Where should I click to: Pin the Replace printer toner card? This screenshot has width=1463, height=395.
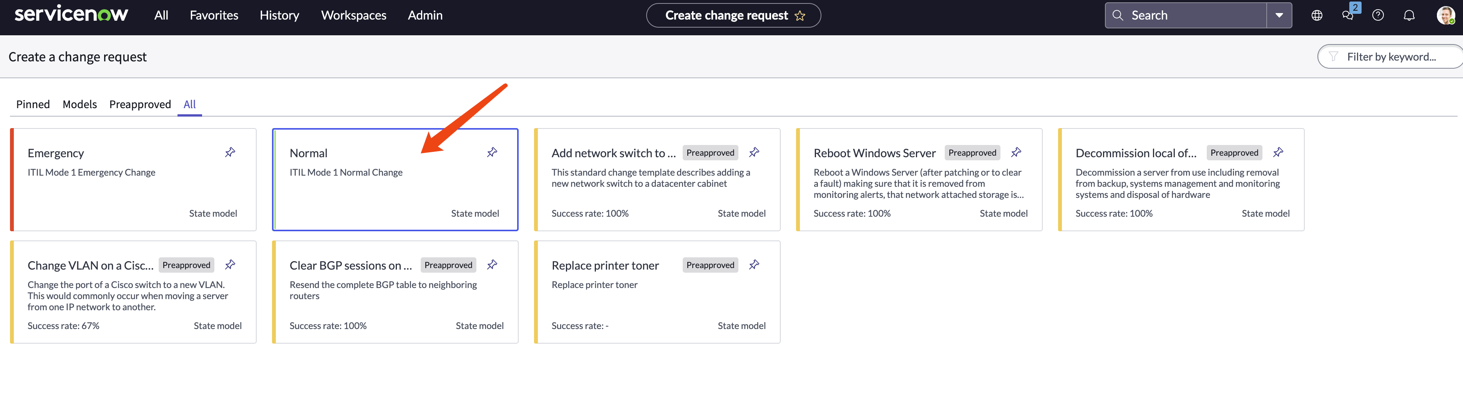[x=754, y=265]
